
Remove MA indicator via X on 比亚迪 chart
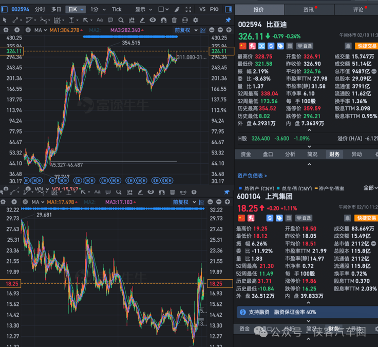coord(28,30)
